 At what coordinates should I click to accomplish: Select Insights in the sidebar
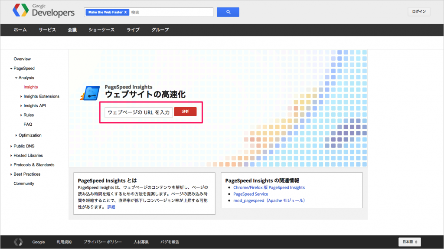click(x=31, y=87)
